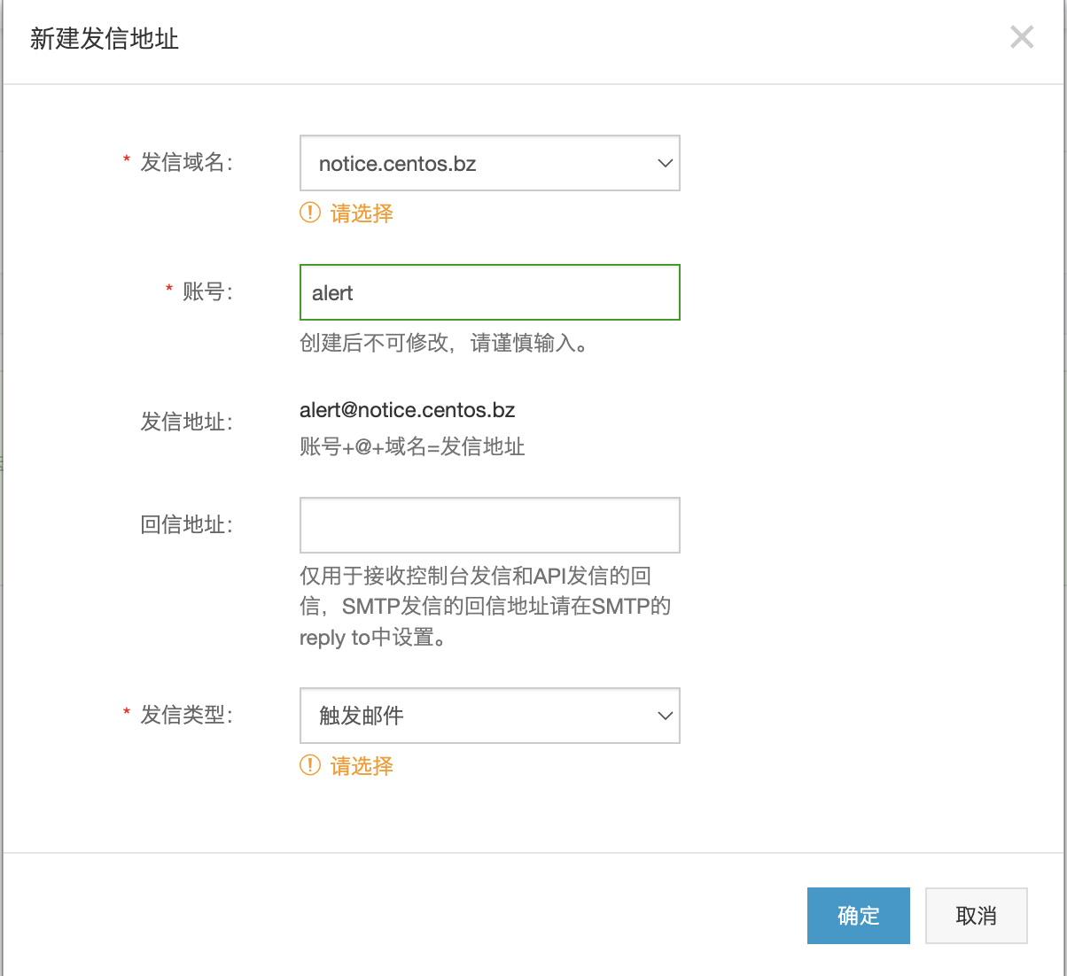This screenshot has width=1067, height=976.
Task: Focus the 账号 input containing alert
Action: [x=489, y=292]
